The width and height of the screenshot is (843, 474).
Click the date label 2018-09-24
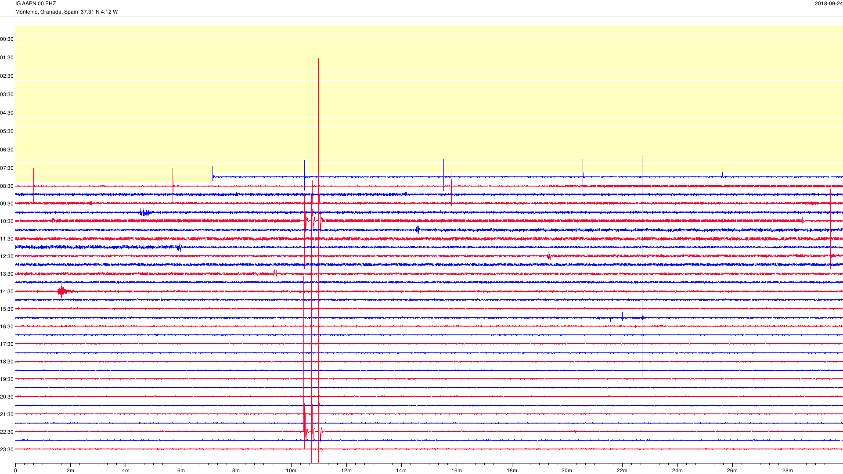(829, 4)
